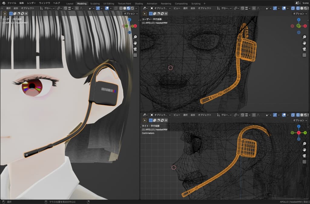Switch to the Sculpting workspace tab

coord(95,3)
